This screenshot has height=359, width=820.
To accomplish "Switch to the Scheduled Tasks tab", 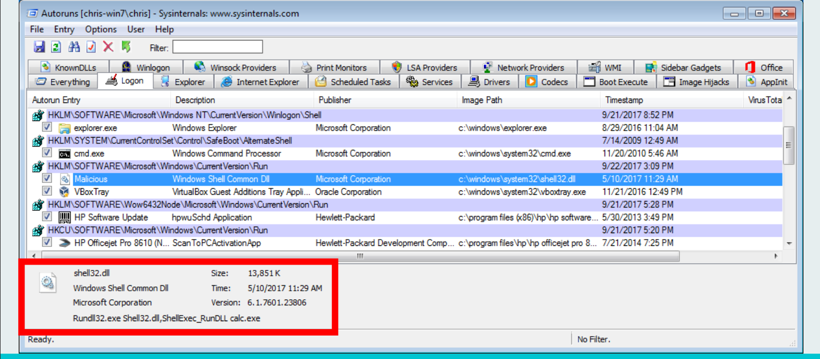I will 353,82.
